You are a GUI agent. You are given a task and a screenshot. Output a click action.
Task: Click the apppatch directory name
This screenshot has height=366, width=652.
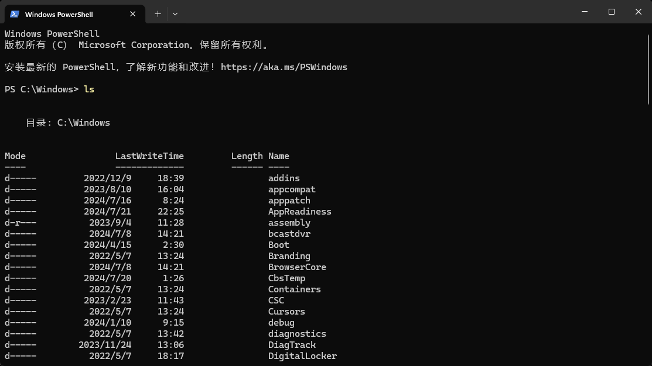point(289,201)
